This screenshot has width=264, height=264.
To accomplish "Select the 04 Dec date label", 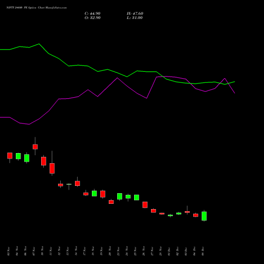I will point(194,251).
